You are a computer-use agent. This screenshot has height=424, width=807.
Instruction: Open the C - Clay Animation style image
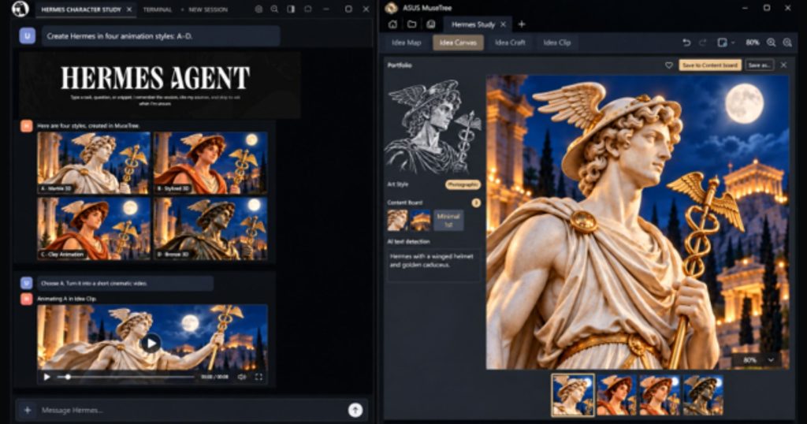94,229
